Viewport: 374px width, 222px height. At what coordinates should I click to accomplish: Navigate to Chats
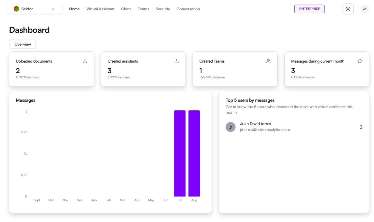[x=126, y=9]
